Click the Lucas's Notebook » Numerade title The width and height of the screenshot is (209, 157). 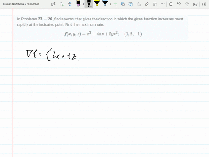pyautogui.click(x=21, y=4)
